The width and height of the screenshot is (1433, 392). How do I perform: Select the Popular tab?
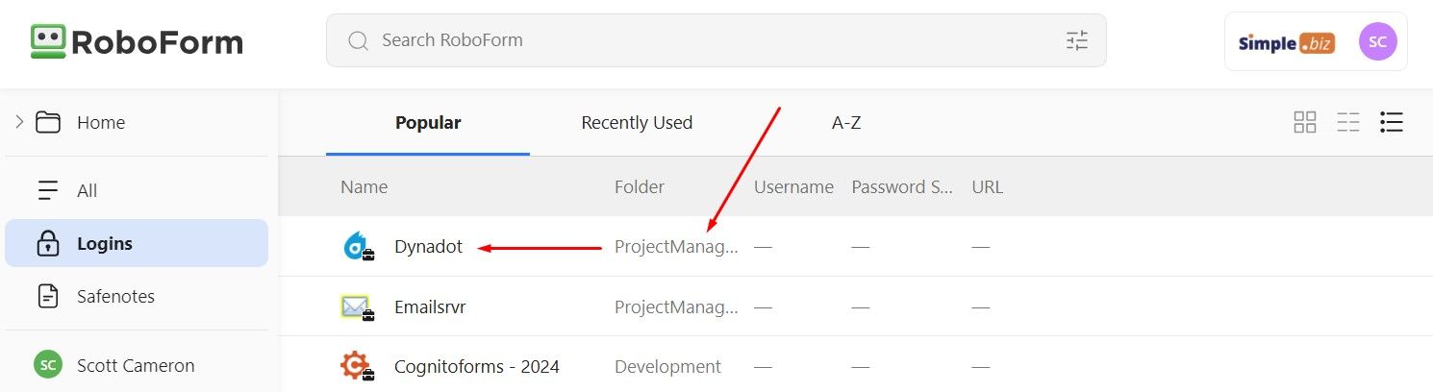(428, 122)
